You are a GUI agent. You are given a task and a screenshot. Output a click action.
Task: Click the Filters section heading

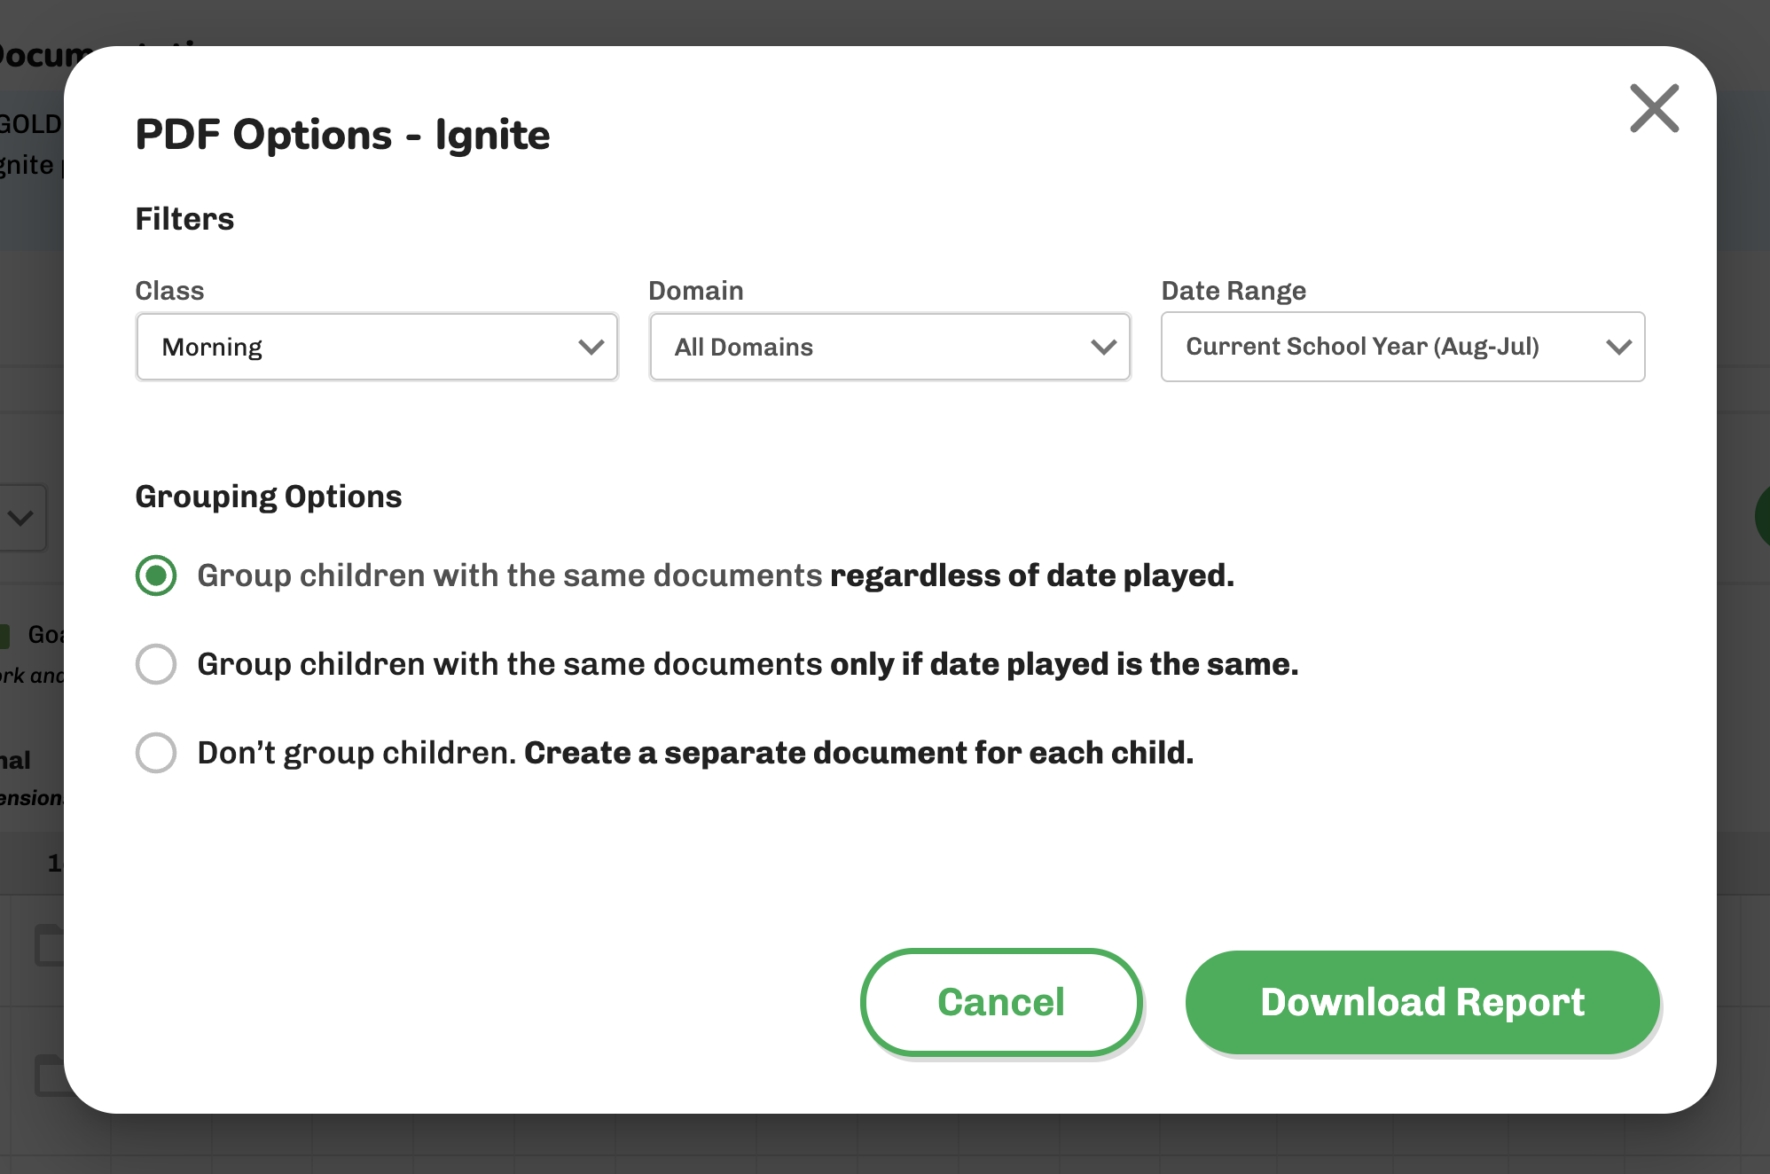(x=184, y=219)
